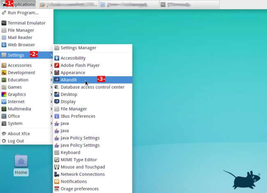Viewport: 267px width, 193px height.
Task: Click the Mail Reader icon
Action: pos(4,37)
